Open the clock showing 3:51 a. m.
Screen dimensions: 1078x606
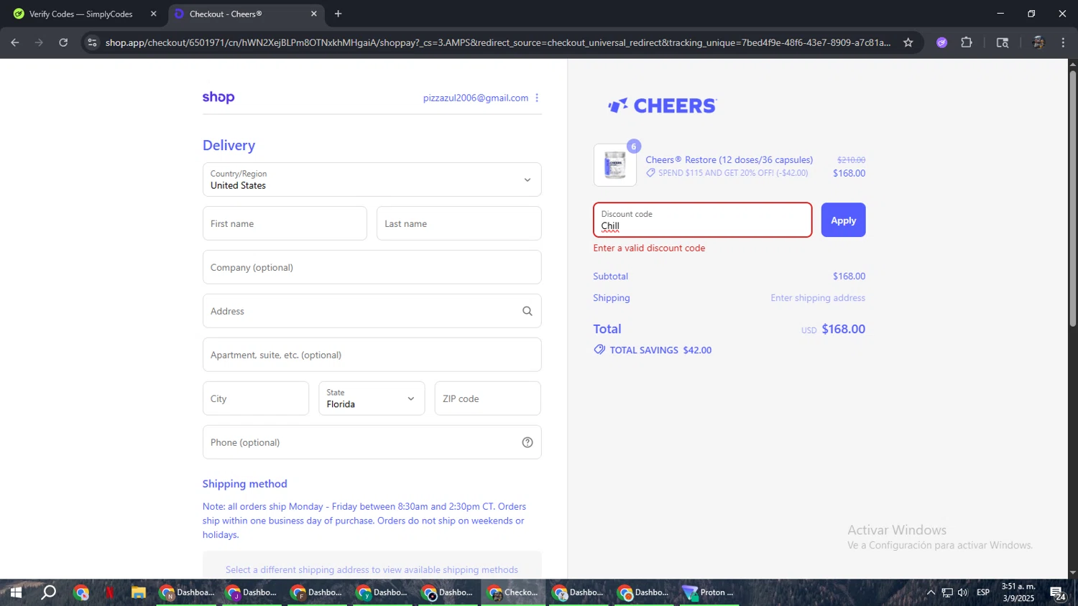click(1018, 592)
